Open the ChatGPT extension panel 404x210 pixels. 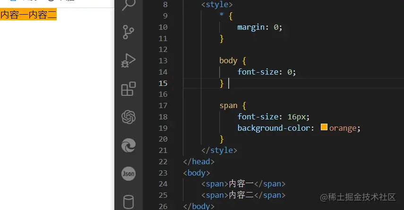(x=129, y=117)
